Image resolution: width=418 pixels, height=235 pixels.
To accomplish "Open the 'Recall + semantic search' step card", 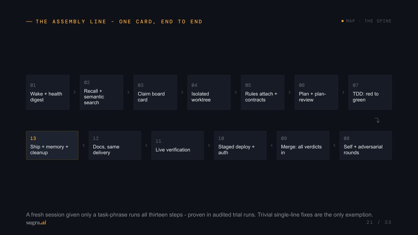I will [101, 92].
